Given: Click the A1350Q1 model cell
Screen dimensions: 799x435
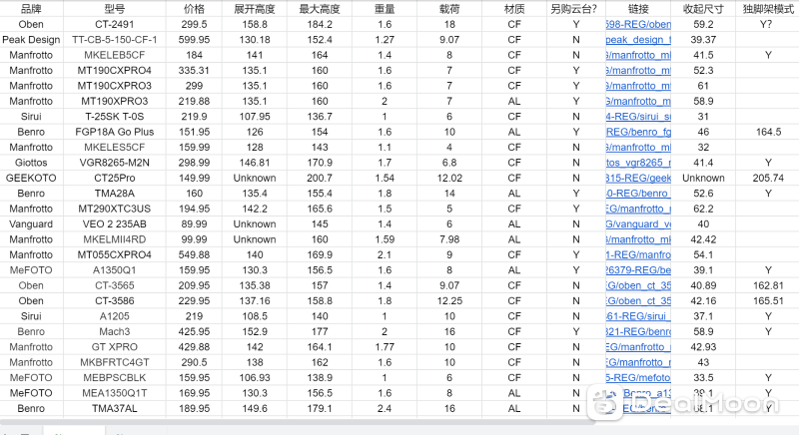Looking at the screenshot, I should 115,270.
